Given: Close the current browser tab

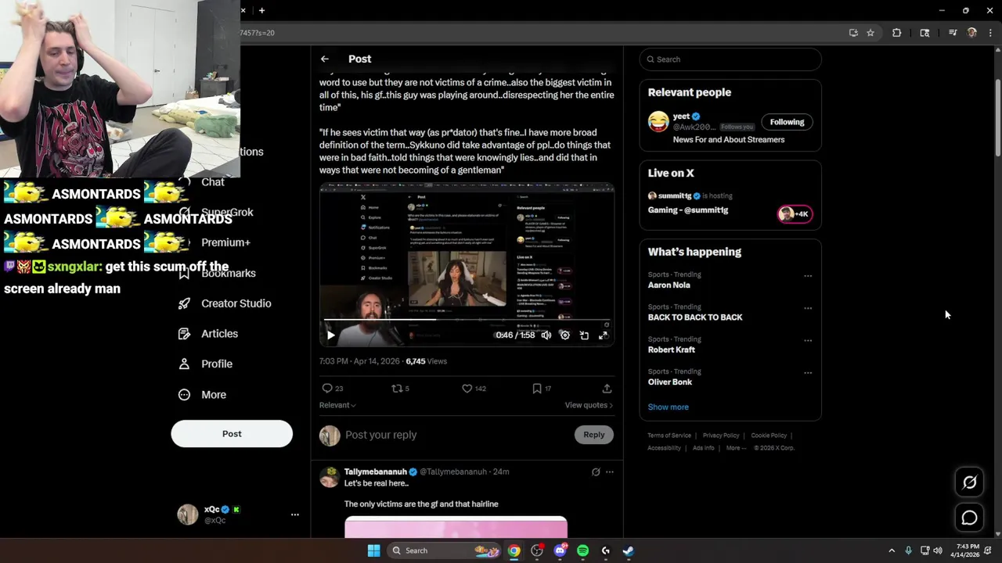Looking at the screenshot, I should [x=243, y=10].
